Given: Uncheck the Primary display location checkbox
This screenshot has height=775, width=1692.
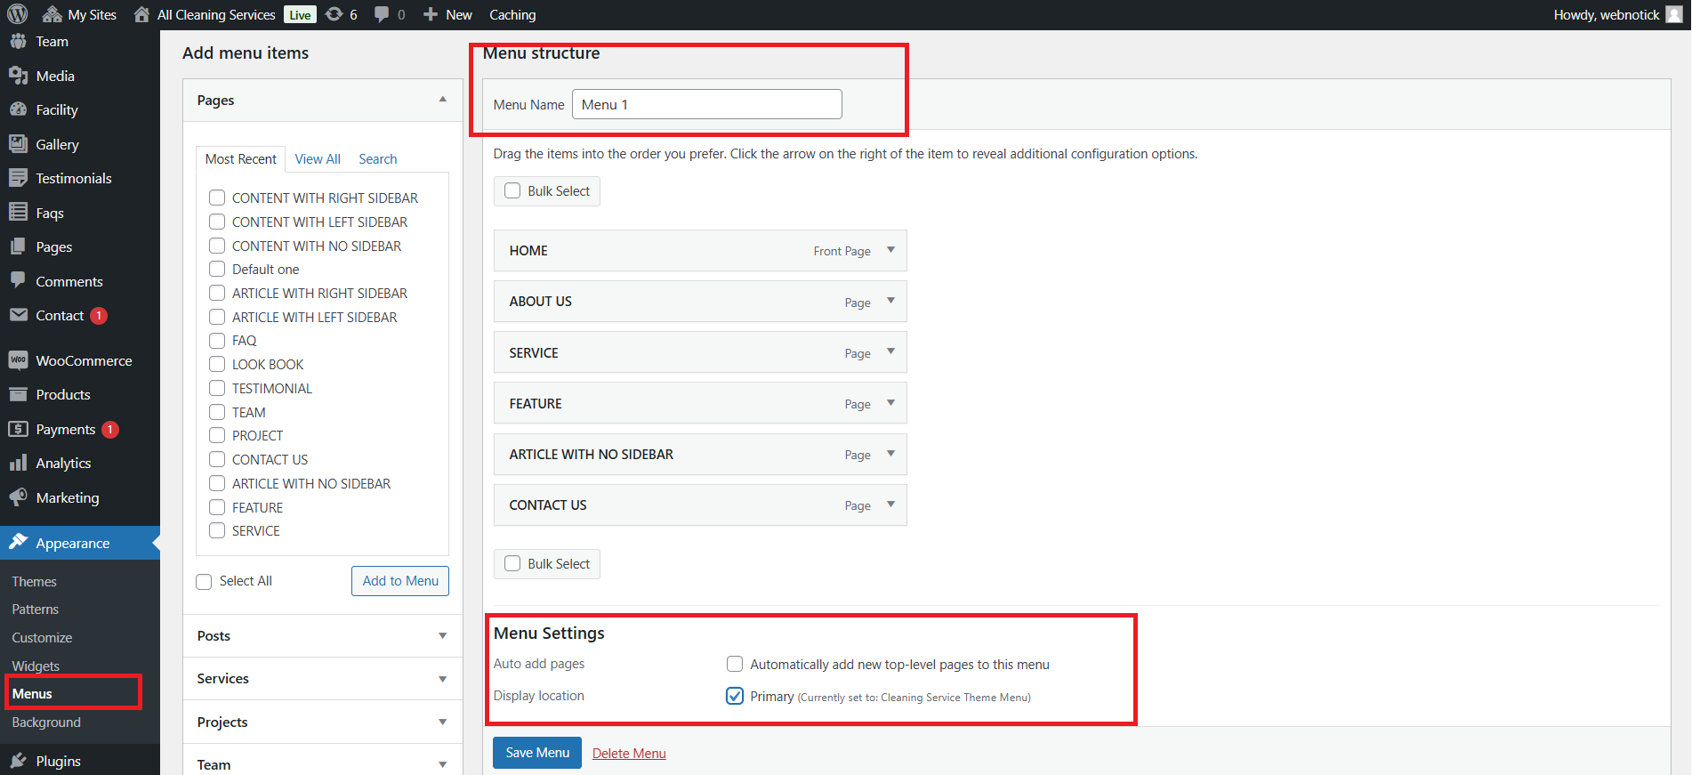Looking at the screenshot, I should [735, 696].
